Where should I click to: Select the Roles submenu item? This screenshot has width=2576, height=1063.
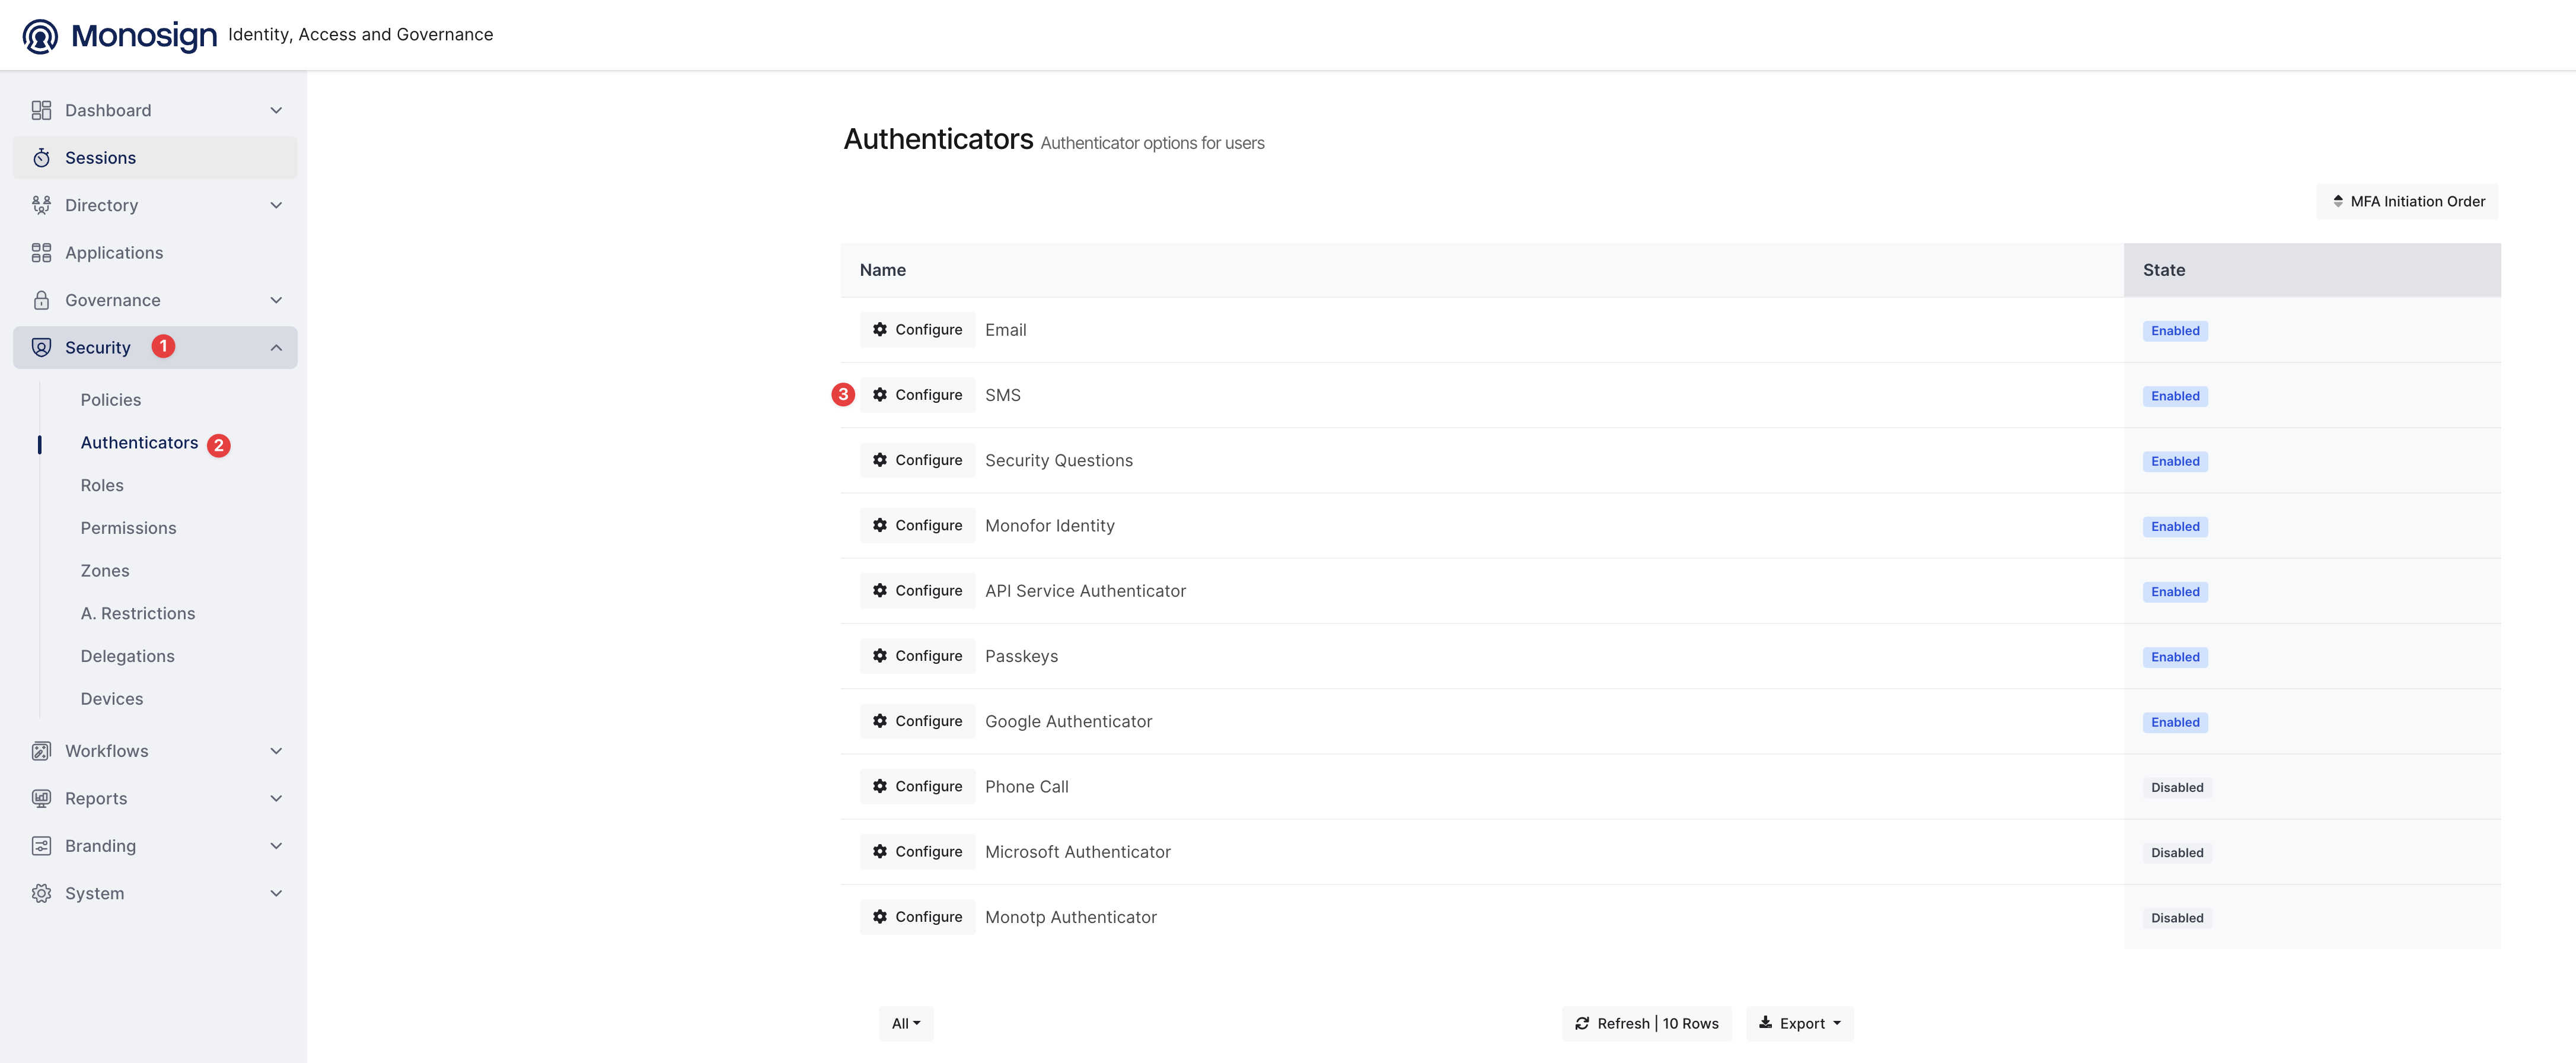[102, 485]
